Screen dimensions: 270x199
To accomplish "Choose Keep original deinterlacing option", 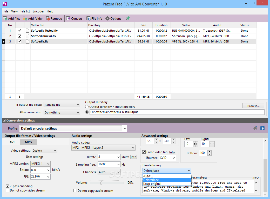I will point(167,184).
